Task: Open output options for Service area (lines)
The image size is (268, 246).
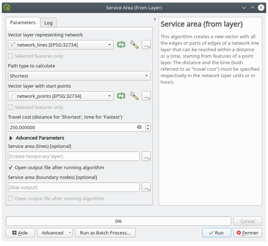Action: pos(146,156)
